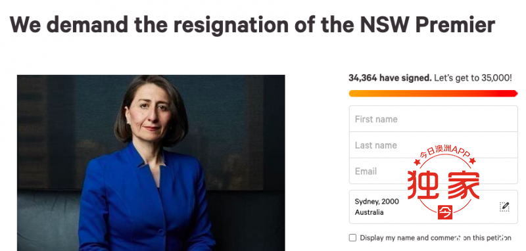The height and width of the screenshot is (251, 526).
Task: Focus the Email input field
Action: tap(433, 171)
